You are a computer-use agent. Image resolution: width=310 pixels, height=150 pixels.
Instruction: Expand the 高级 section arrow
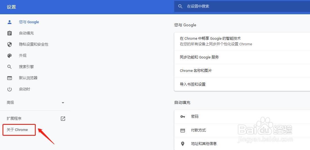63,103
